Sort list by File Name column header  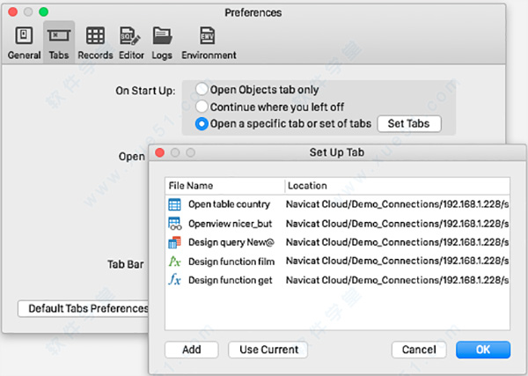224,186
